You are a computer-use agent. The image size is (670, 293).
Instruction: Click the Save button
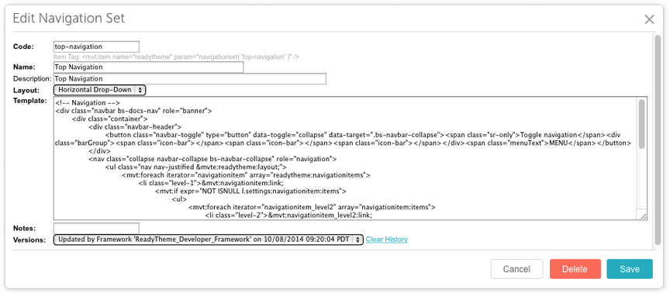(x=630, y=269)
